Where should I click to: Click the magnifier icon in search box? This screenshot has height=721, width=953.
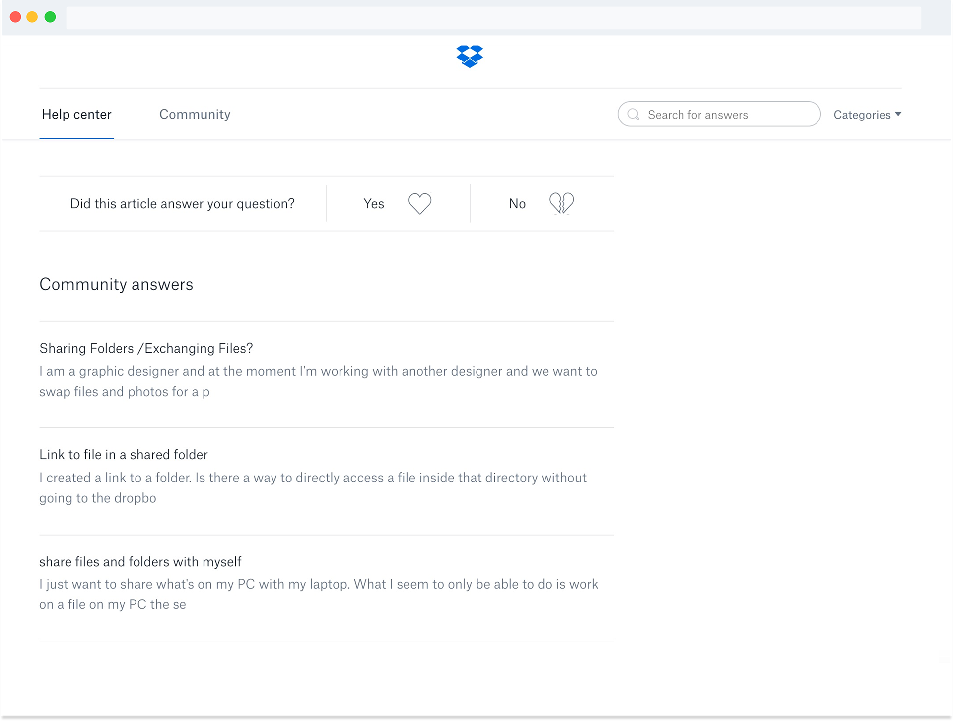click(633, 115)
